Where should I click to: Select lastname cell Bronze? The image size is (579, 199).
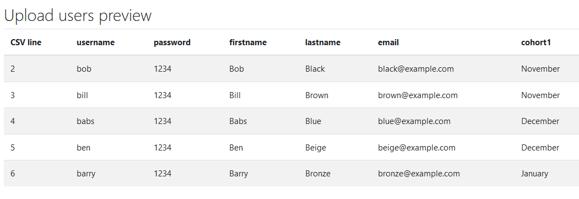pos(318,174)
